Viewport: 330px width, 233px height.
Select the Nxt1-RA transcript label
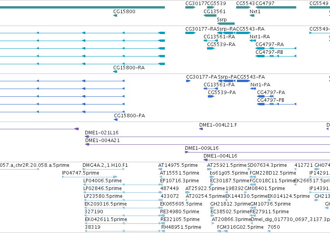[x=260, y=37]
